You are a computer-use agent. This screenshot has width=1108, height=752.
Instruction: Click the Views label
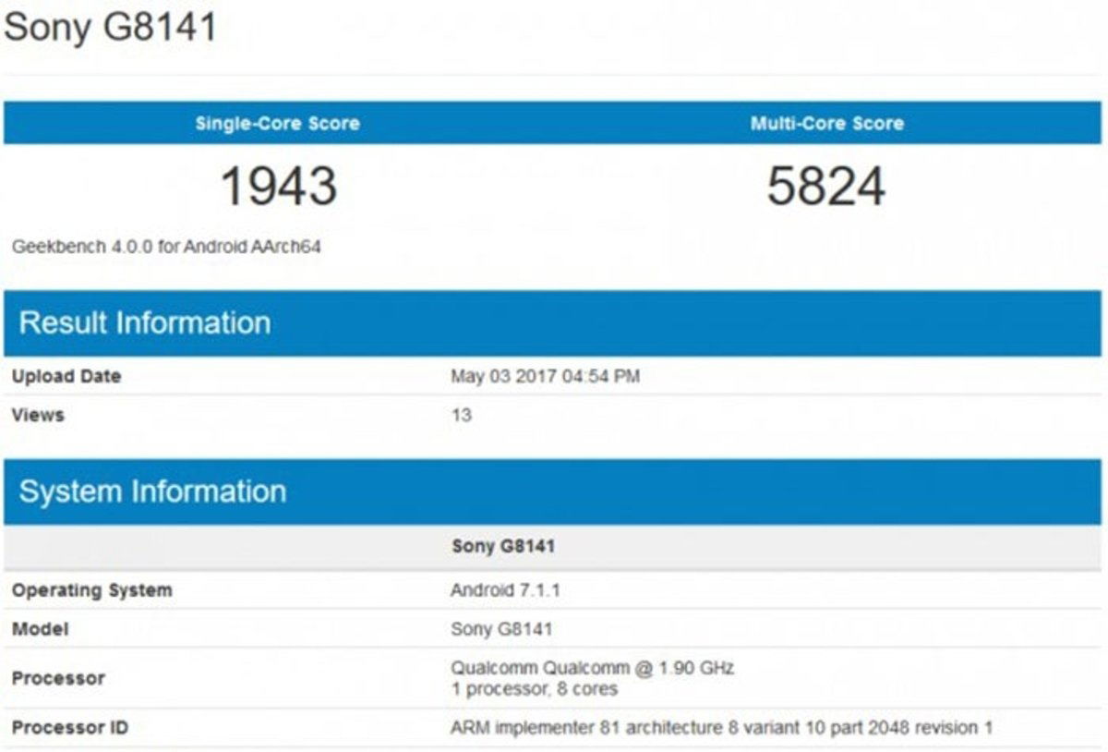[x=38, y=415]
